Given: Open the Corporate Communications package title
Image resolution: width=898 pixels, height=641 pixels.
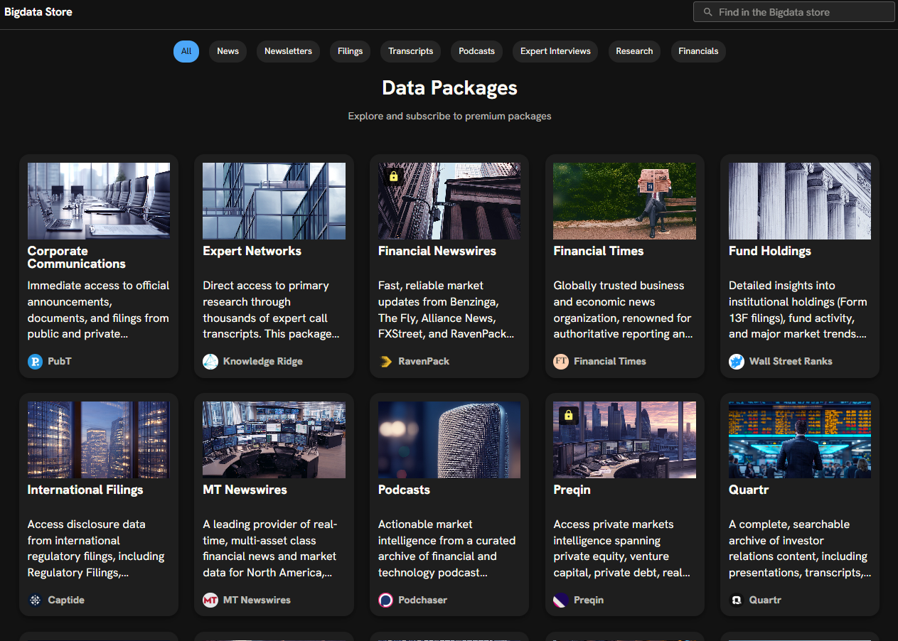Looking at the screenshot, I should click(77, 257).
